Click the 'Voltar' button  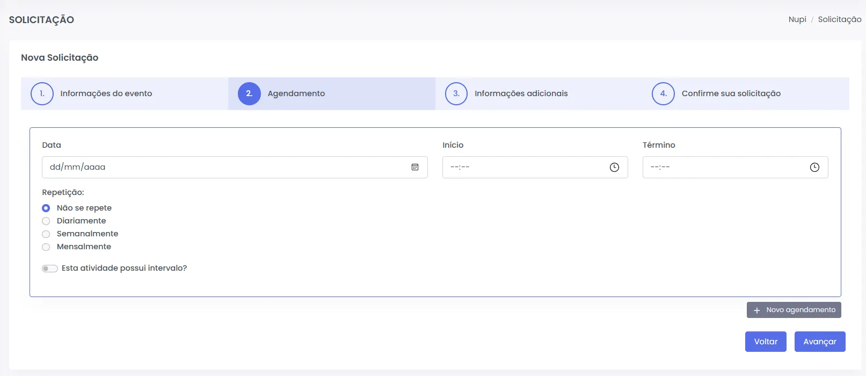pos(766,342)
